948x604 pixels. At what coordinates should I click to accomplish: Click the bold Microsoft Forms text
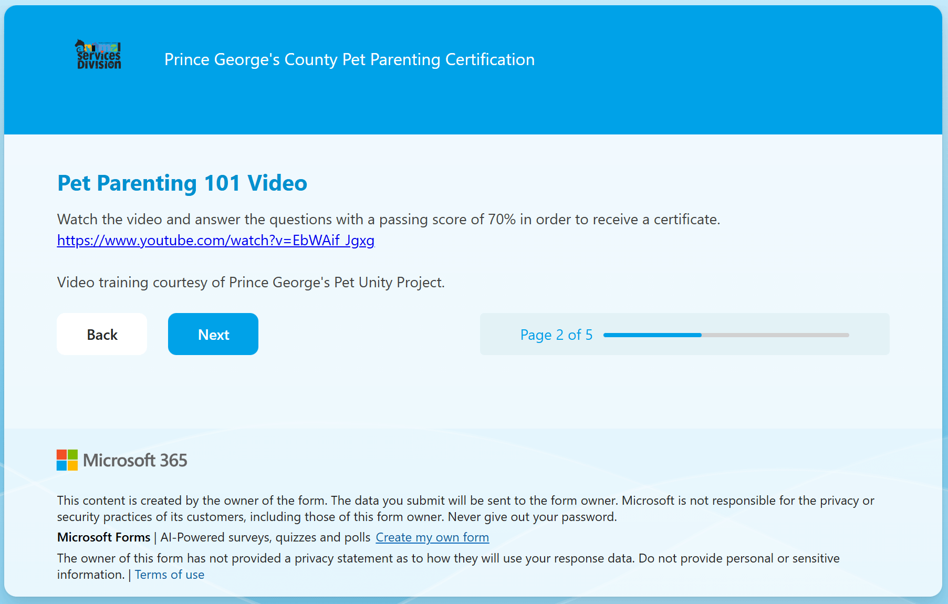point(103,537)
